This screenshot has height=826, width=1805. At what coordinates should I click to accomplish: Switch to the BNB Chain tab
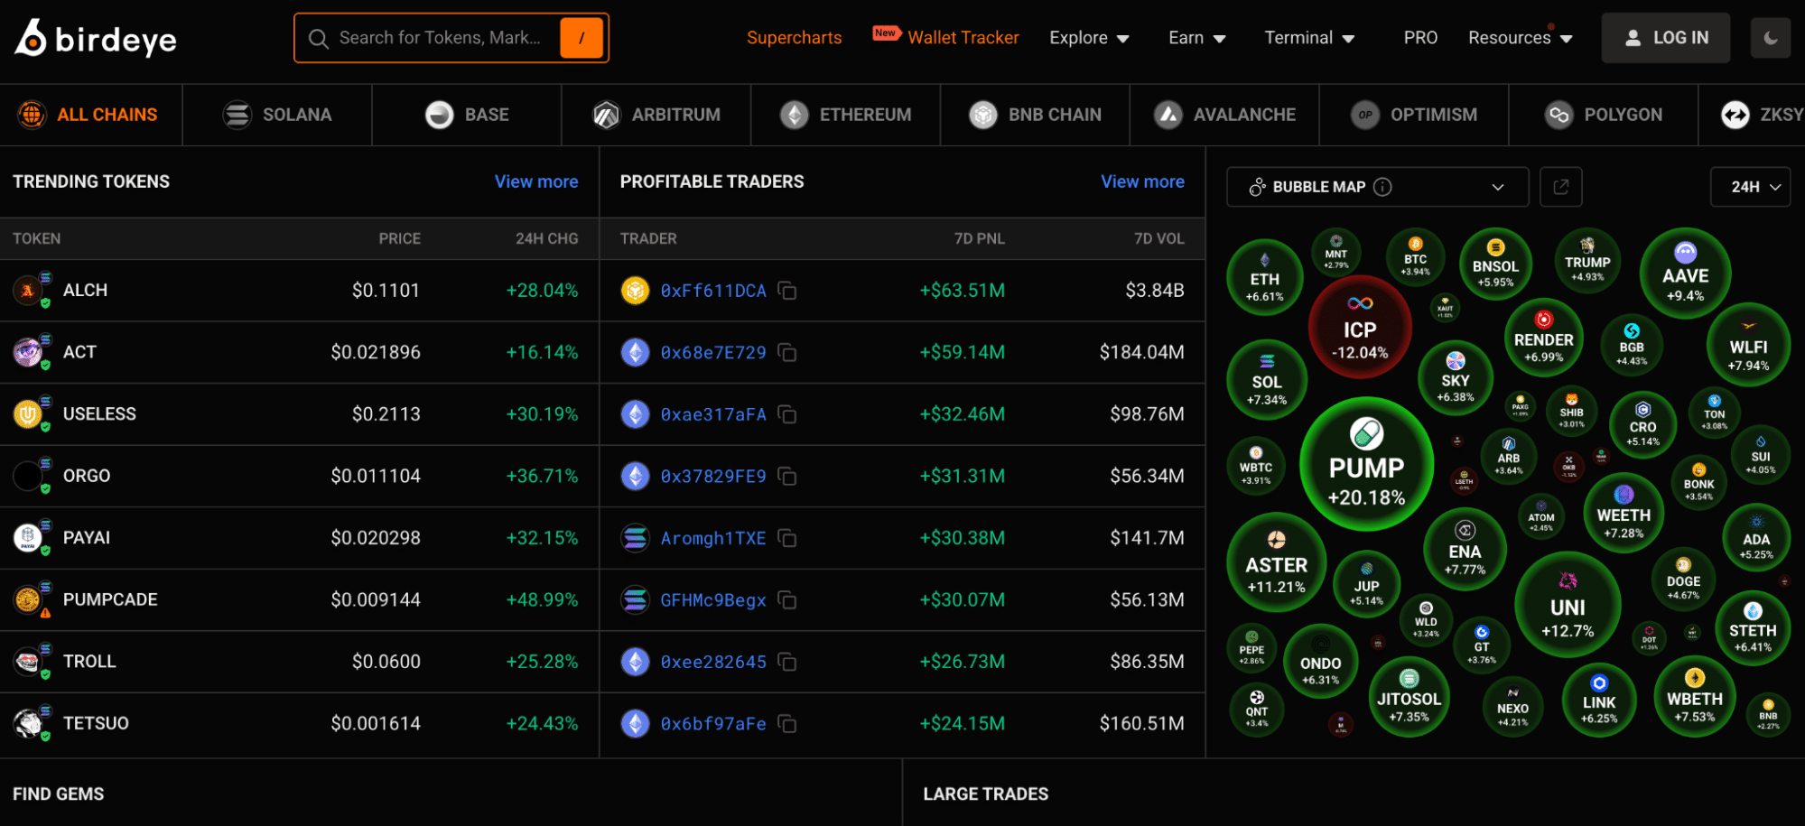point(1035,115)
